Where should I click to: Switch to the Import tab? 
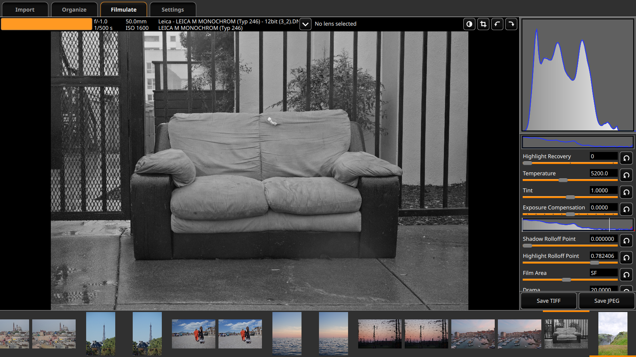(25, 10)
